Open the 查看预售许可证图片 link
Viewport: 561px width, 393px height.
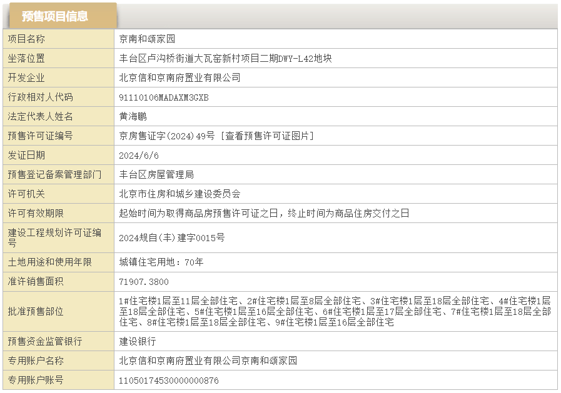click(267, 136)
